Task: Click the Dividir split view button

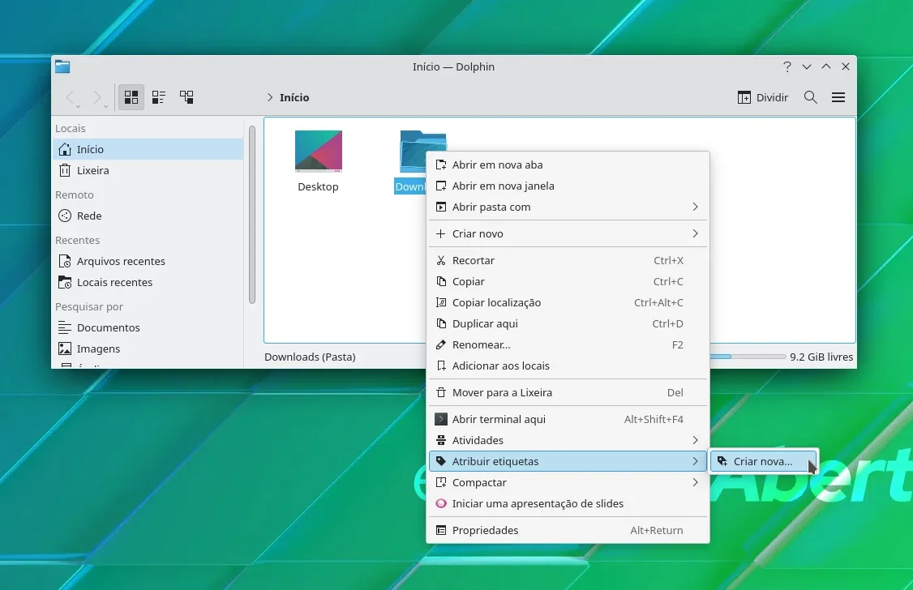Action: pos(763,97)
